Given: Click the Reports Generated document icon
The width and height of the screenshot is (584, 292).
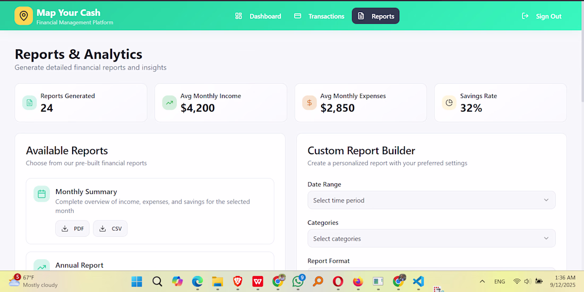Looking at the screenshot, I should coord(29,103).
